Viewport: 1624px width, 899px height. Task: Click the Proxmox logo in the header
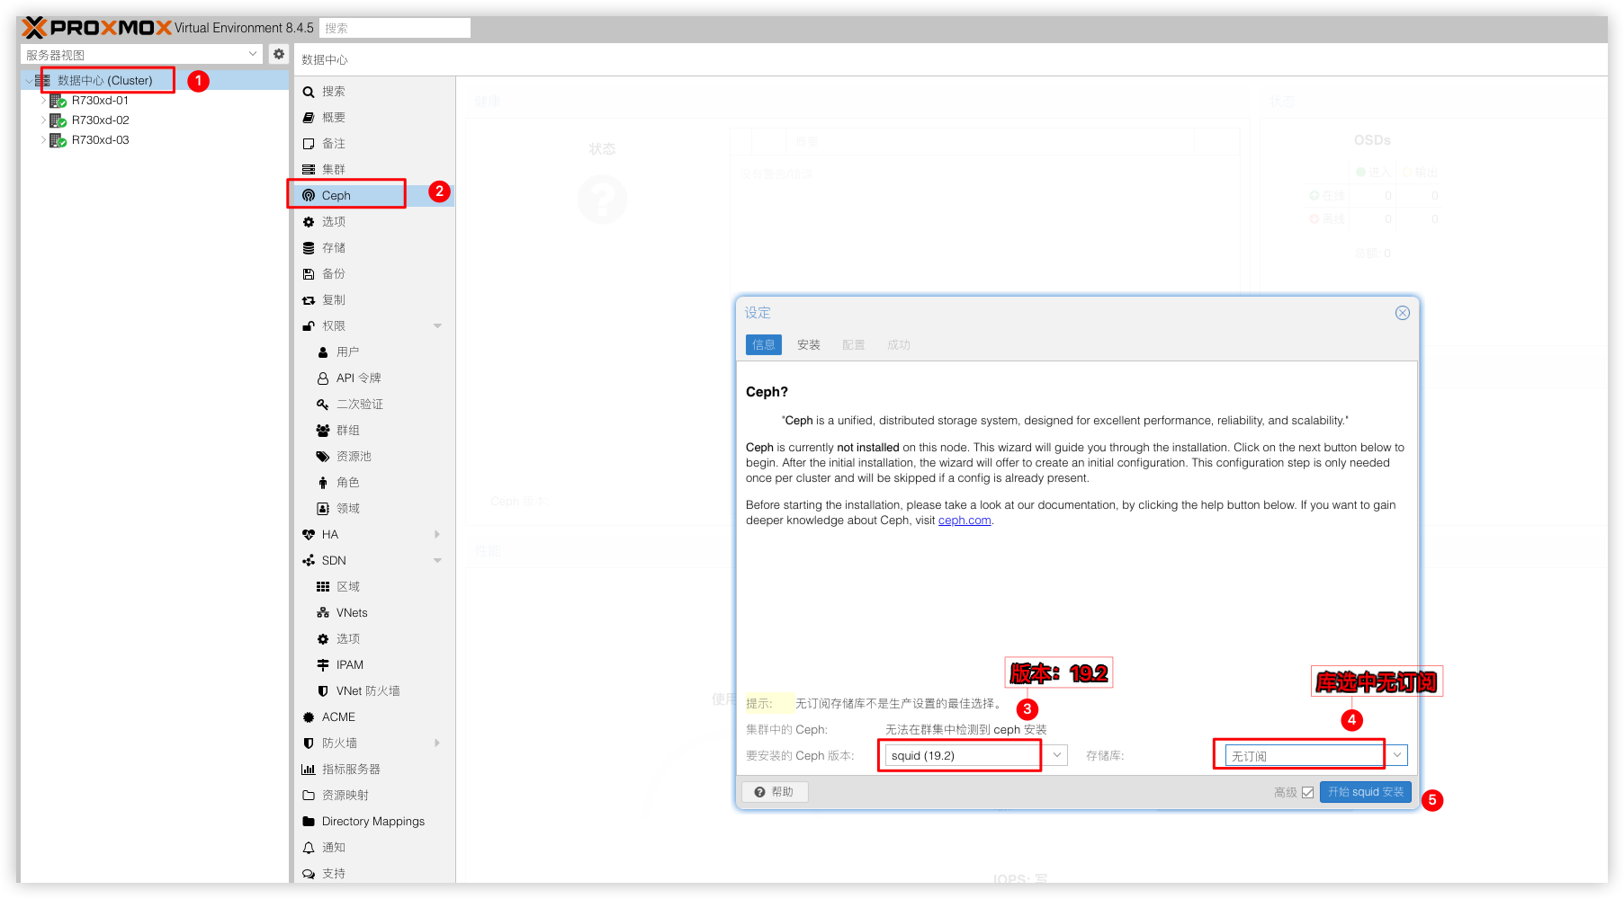point(96,28)
